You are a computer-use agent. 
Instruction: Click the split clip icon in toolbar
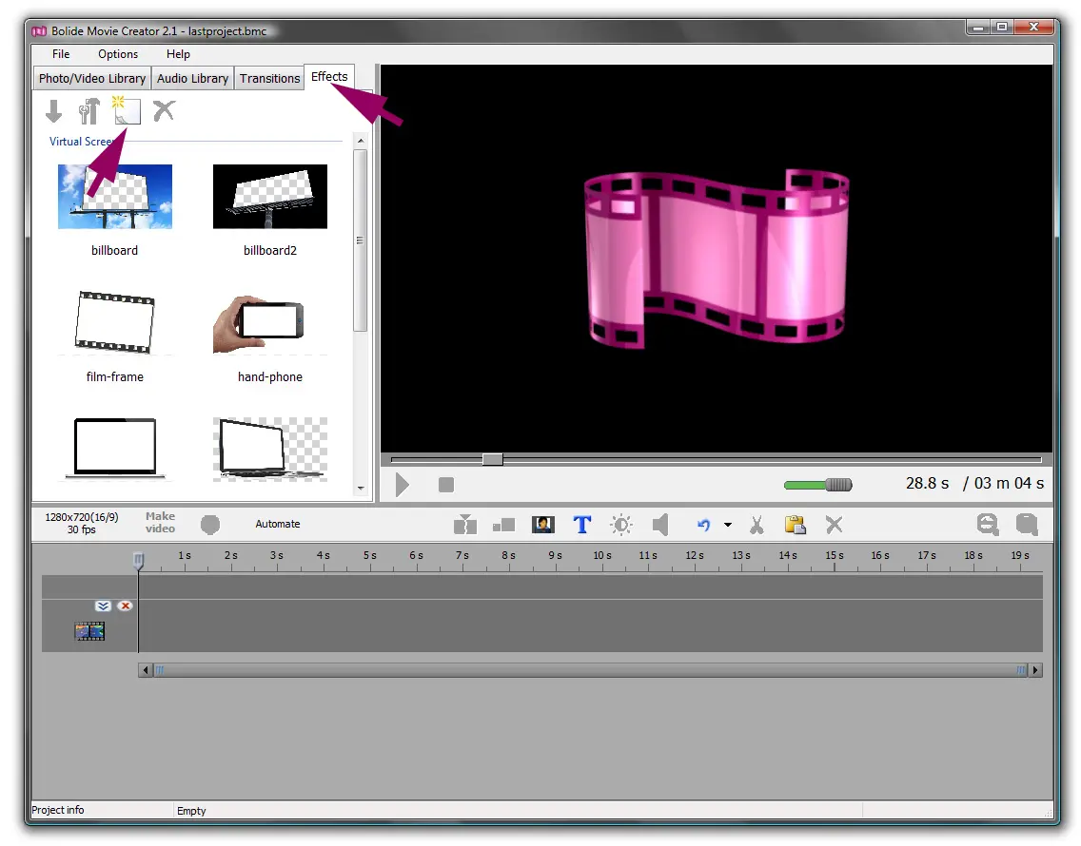[464, 525]
